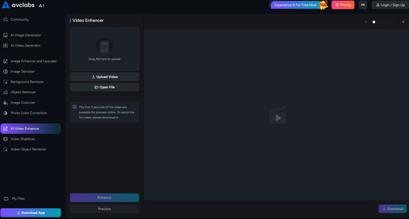Open the EN language selector

(x=363, y=5)
